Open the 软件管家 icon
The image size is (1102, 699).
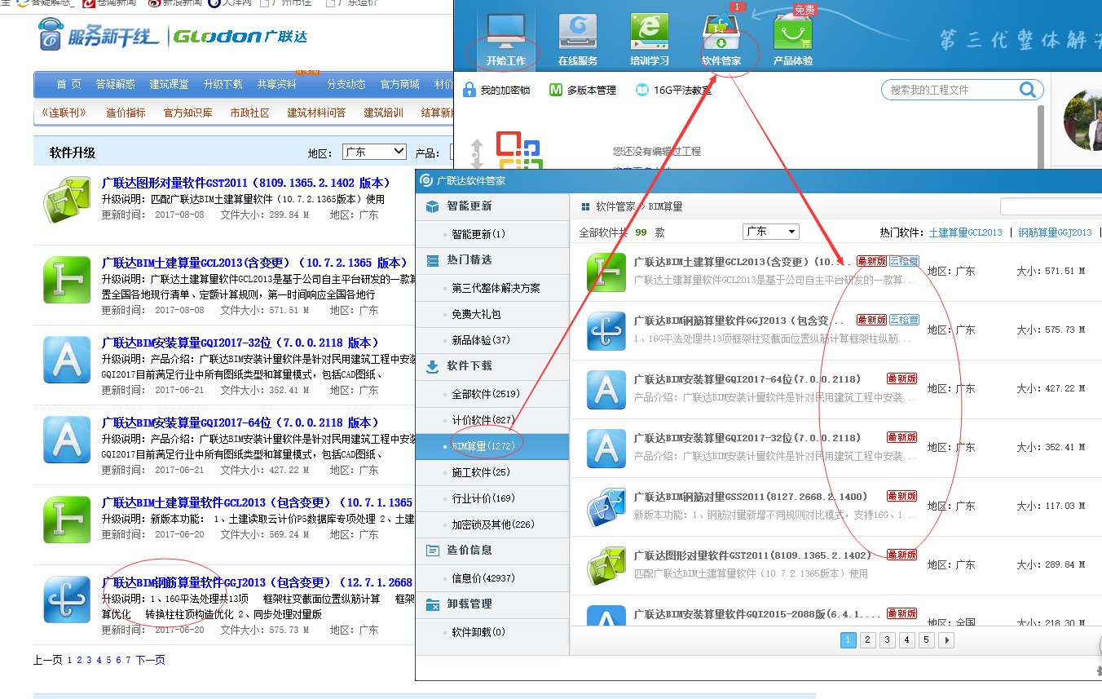(x=721, y=33)
